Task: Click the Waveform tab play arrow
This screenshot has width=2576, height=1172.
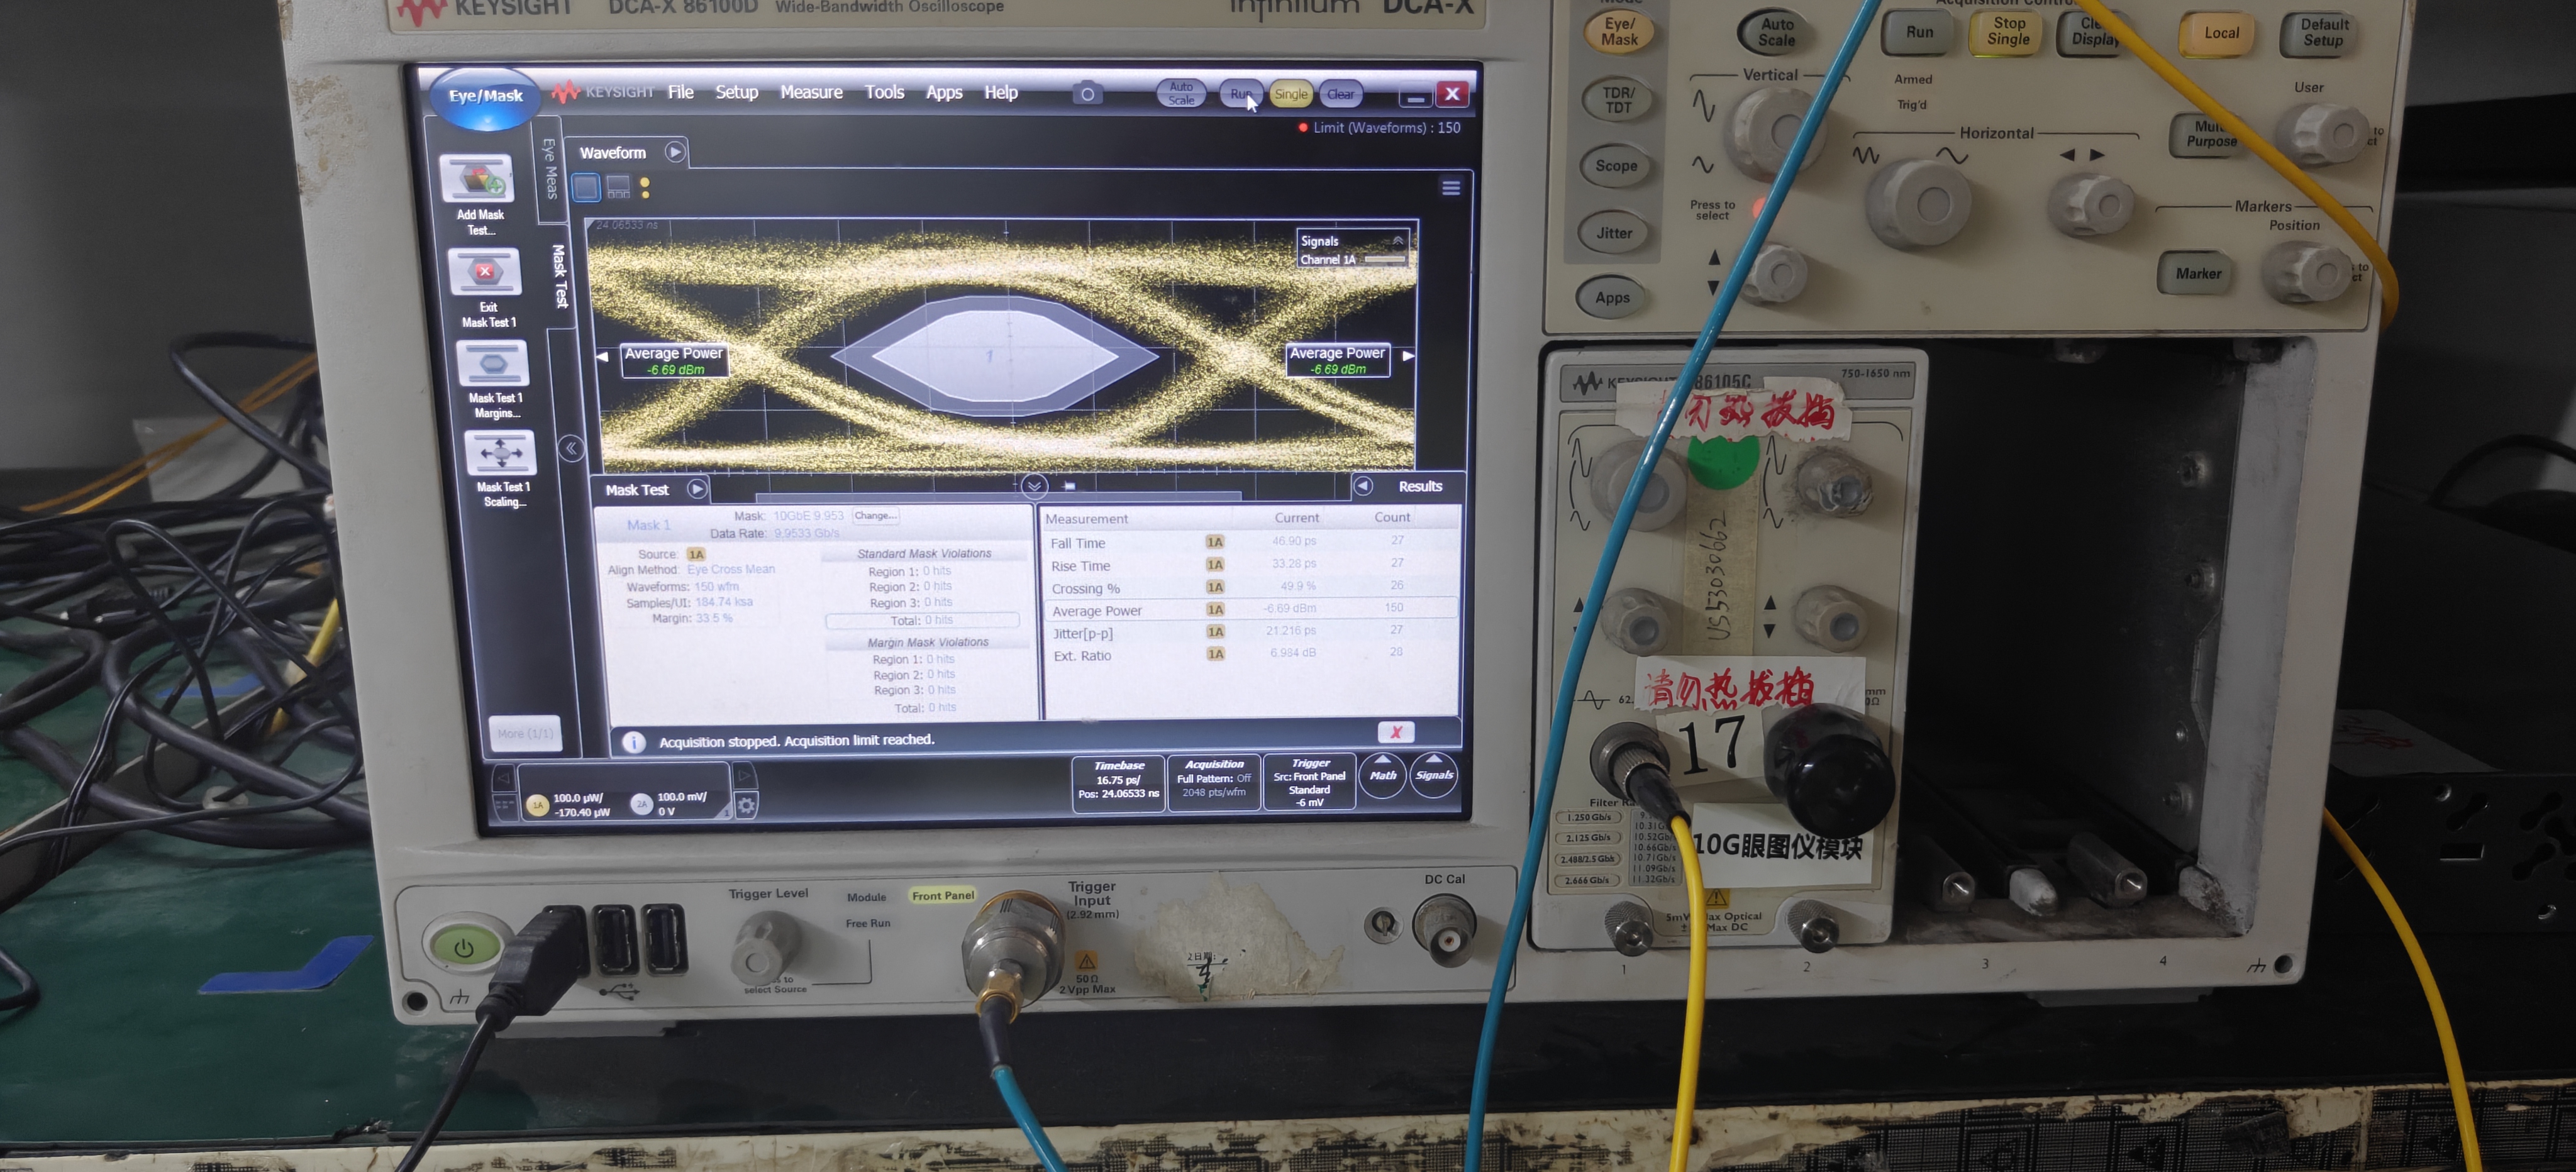Action: (675, 152)
